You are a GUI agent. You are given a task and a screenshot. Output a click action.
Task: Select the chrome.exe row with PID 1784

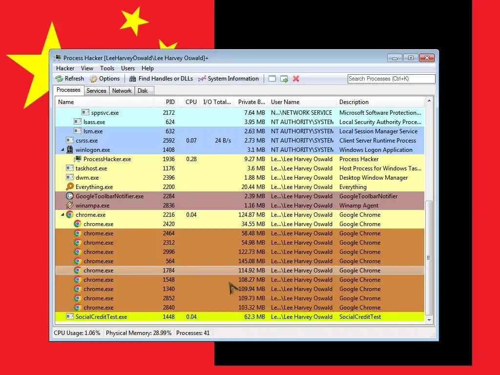pos(240,271)
